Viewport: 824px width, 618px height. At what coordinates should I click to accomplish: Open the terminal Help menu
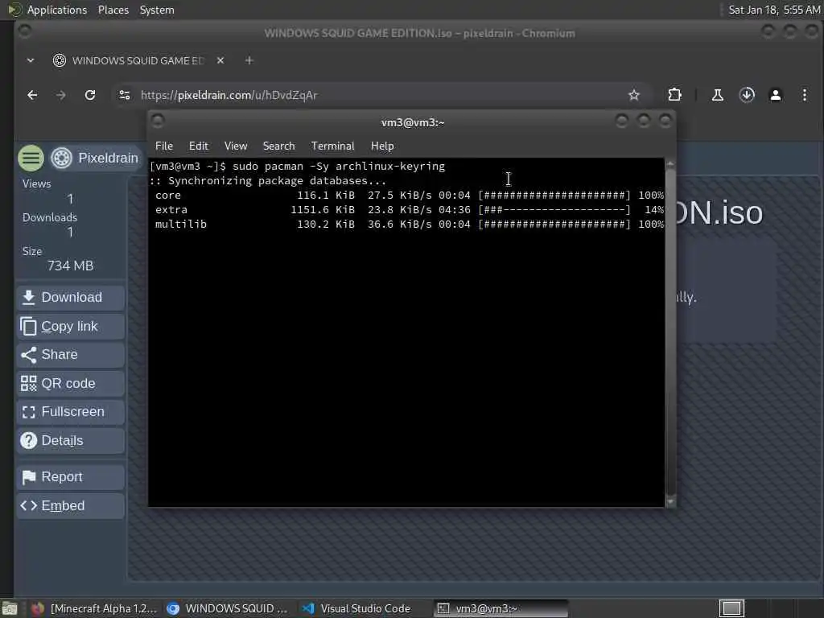[x=382, y=146]
